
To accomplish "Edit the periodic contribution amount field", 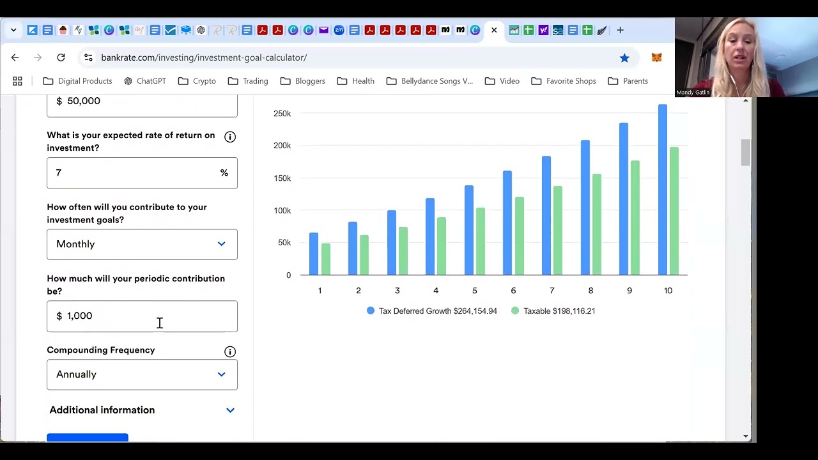I will [142, 316].
